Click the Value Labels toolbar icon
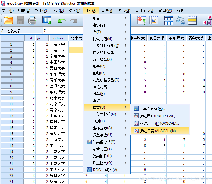 click(x=207, y=20)
